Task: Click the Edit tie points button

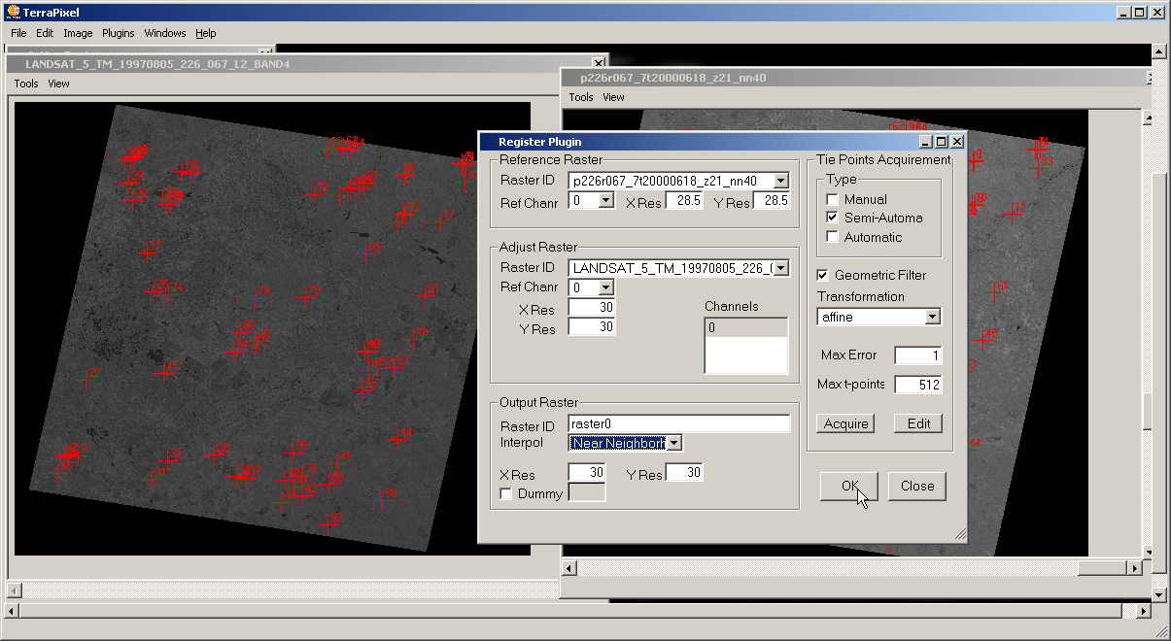Action: tap(918, 423)
